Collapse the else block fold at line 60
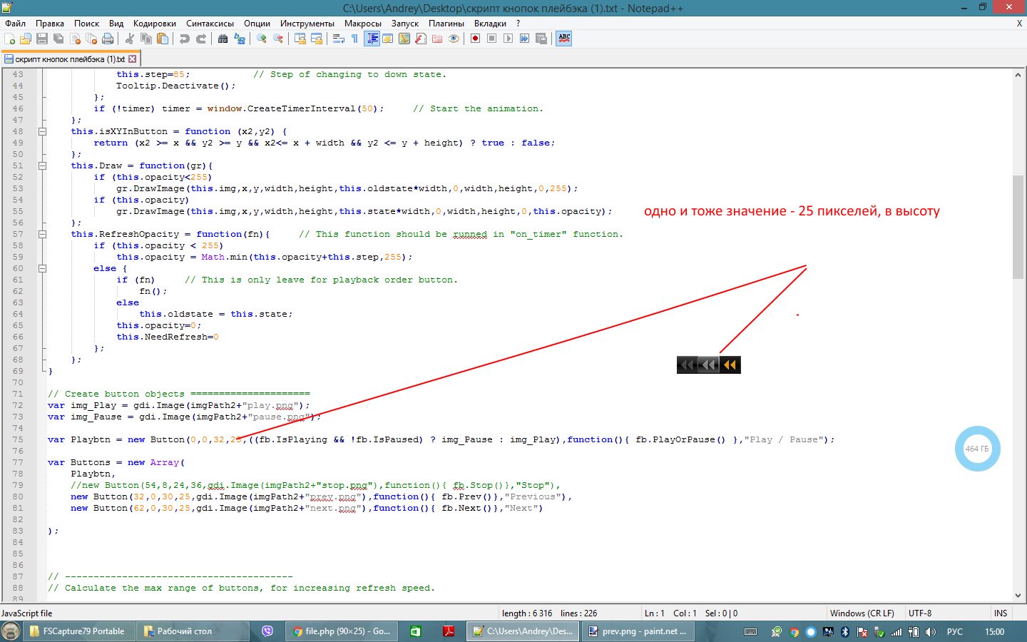 click(x=42, y=268)
